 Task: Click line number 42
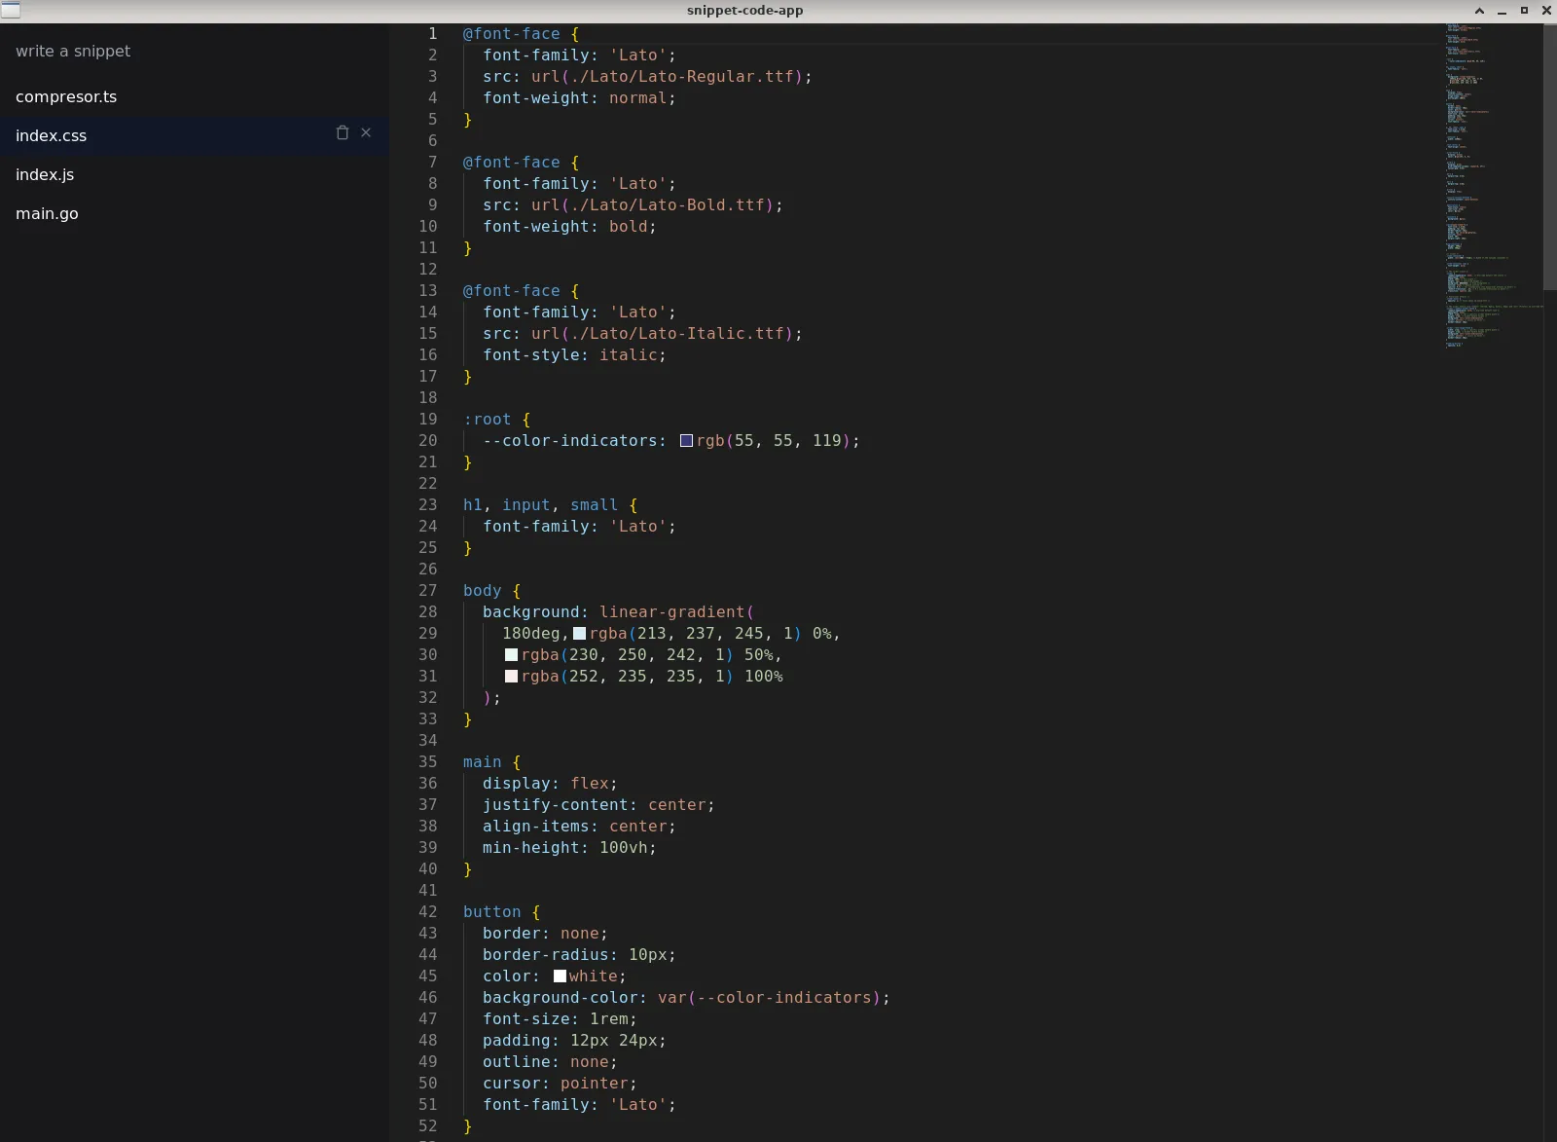[x=428, y=912]
